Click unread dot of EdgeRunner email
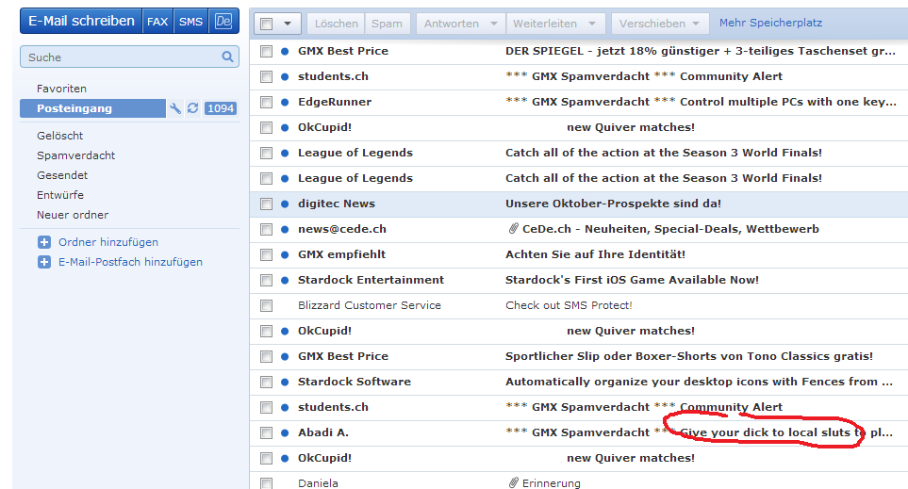 tap(285, 102)
